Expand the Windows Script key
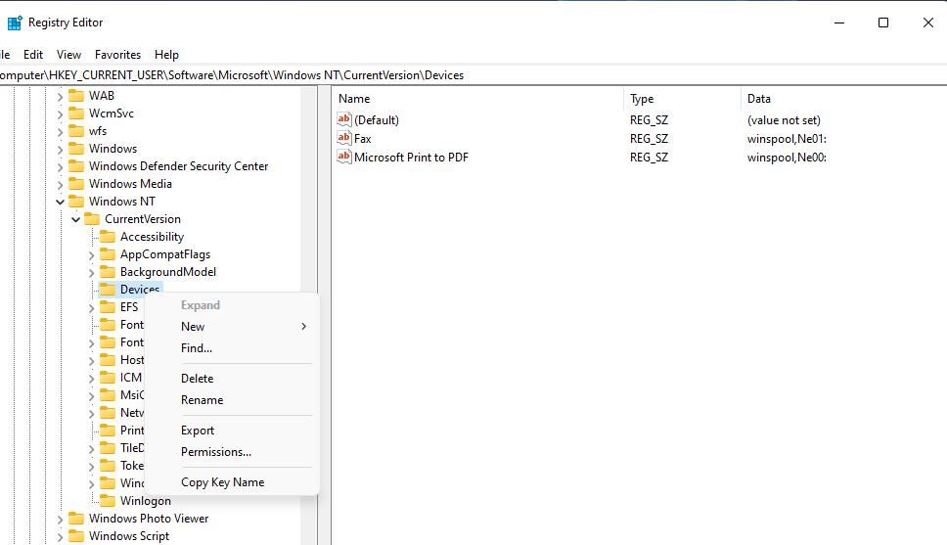 [x=60, y=536]
